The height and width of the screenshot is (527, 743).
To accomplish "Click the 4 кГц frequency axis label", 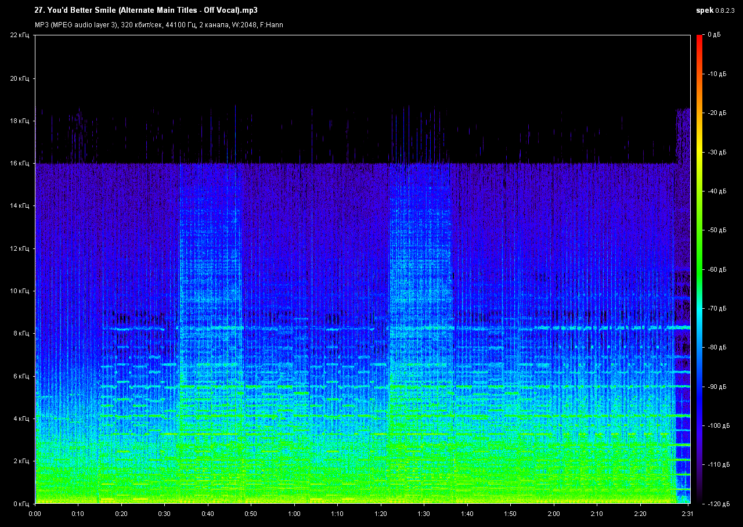I will [21, 418].
